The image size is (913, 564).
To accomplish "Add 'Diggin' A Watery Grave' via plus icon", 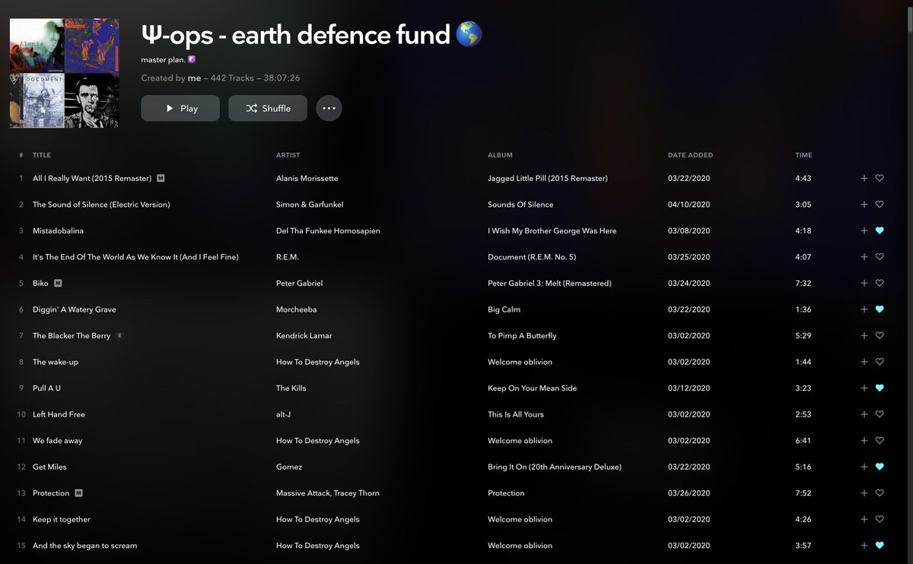I will [864, 309].
